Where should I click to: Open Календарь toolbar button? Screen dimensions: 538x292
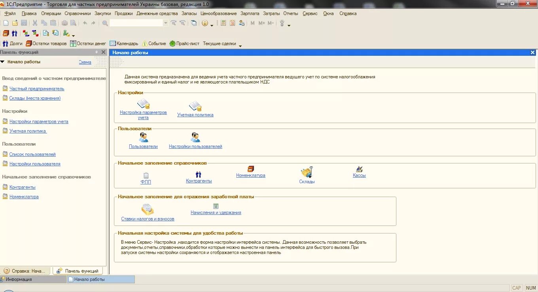pos(124,44)
